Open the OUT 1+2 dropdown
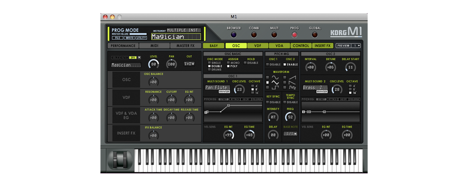 tap(189, 64)
